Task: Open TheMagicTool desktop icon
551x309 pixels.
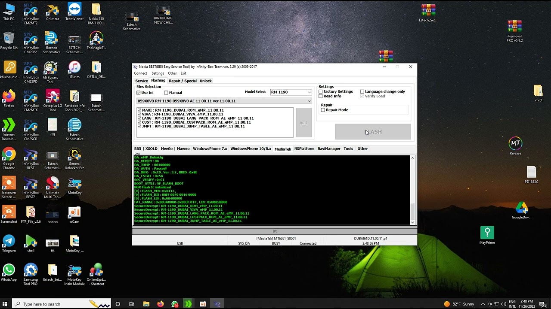Action: [x=96, y=41]
